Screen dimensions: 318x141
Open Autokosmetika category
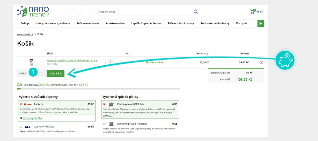pyautogui.click(x=115, y=23)
